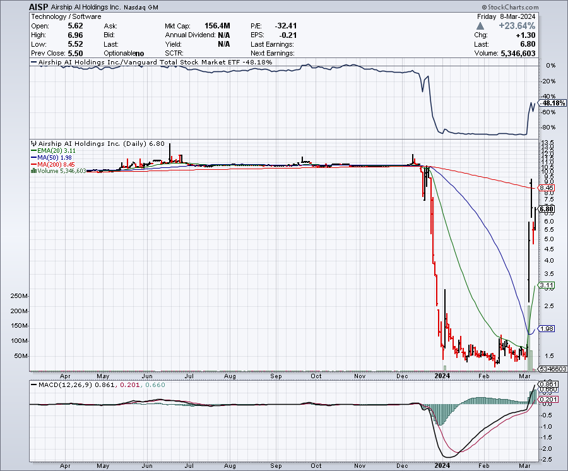The height and width of the screenshot is (471, 568).
Task: Click the blue MA(50) legend line marker
Action: [33, 158]
